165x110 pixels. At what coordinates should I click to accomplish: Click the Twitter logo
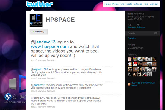pyautogui.click(x=40, y=4)
